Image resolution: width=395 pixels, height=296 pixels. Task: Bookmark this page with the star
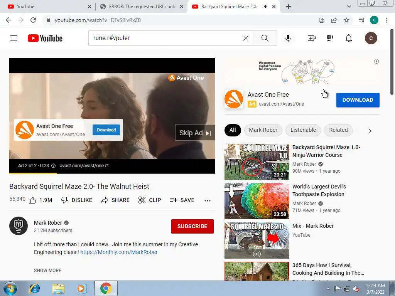point(346,20)
